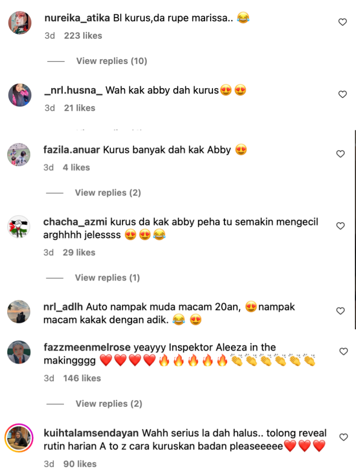The image size is (356, 475).
Task: Tap heart beside kuihtalamsendayan's comment
Action: tap(343, 437)
